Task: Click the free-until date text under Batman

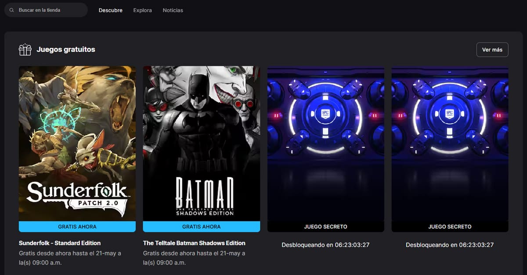Action: tap(194, 258)
